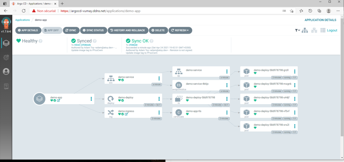The width and height of the screenshot is (344, 162).
Task: Open Settings gear in the sidebar
Action: click(6, 57)
